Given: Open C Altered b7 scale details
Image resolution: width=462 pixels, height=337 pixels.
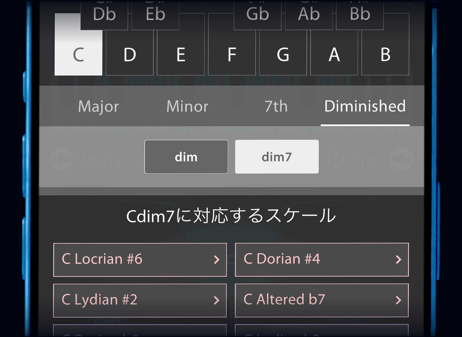Looking at the screenshot, I should pos(322,300).
